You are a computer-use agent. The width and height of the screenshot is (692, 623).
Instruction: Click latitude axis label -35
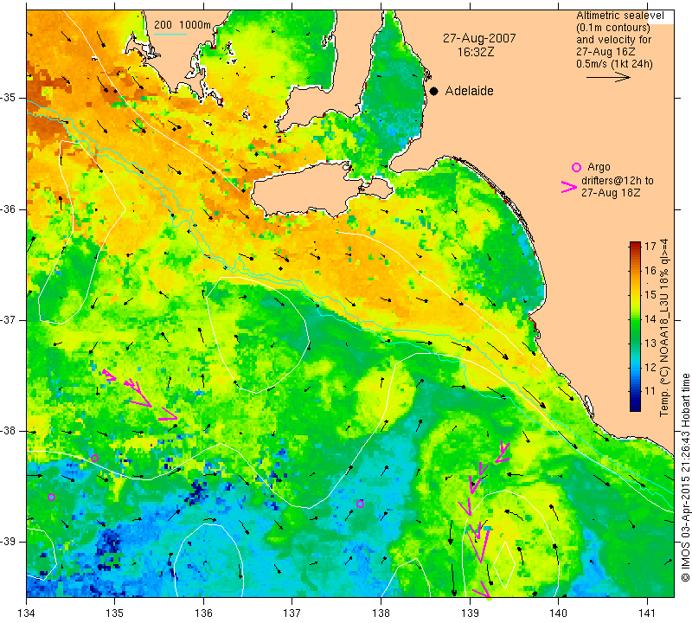[x=9, y=98]
